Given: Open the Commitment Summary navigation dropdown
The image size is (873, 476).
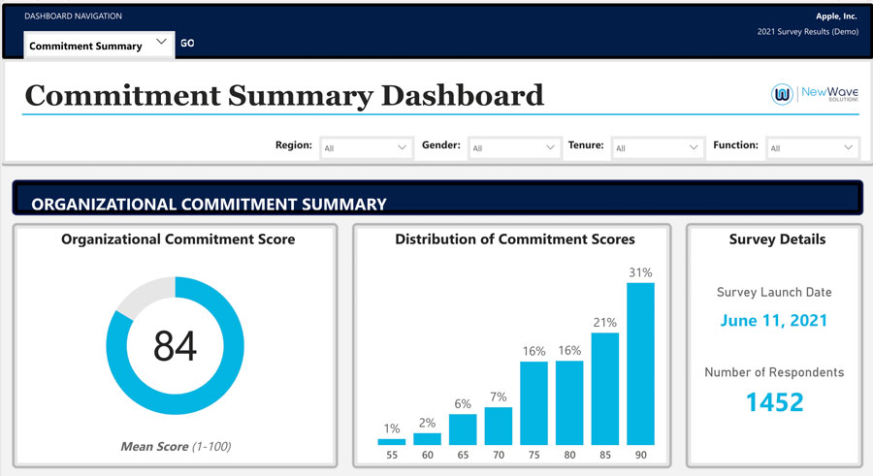Looking at the screenshot, I should 99,45.
